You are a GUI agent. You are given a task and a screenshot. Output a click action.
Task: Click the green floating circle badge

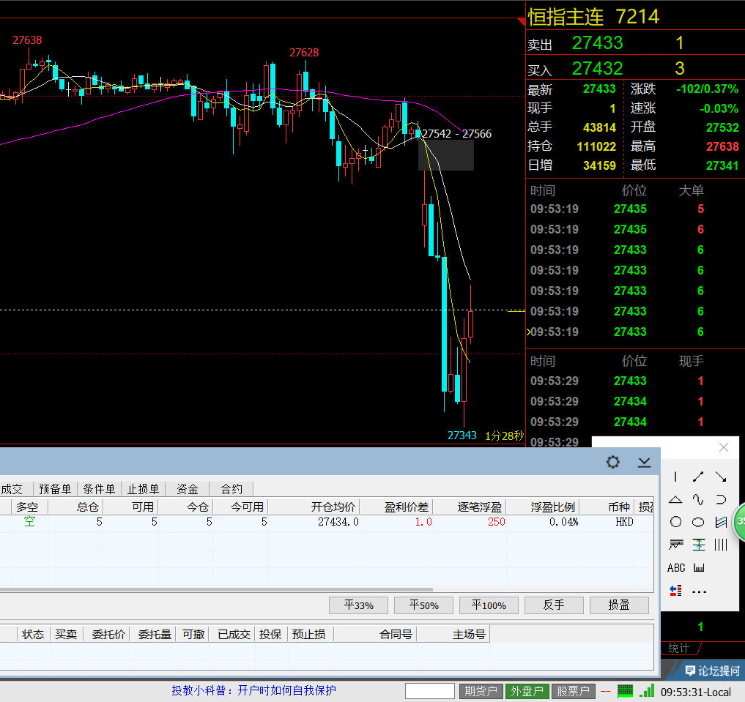coord(741,522)
